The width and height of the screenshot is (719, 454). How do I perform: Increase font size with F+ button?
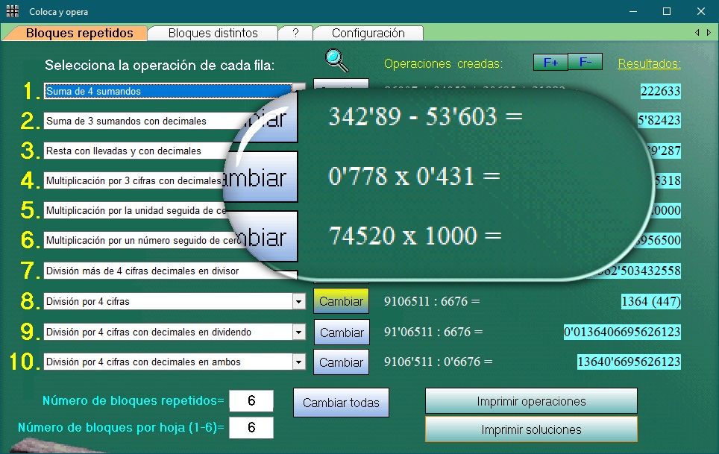tap(550, 63)
